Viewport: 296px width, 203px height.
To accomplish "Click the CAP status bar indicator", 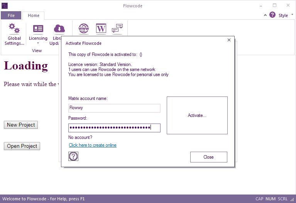I will click(x=259, y=199).
